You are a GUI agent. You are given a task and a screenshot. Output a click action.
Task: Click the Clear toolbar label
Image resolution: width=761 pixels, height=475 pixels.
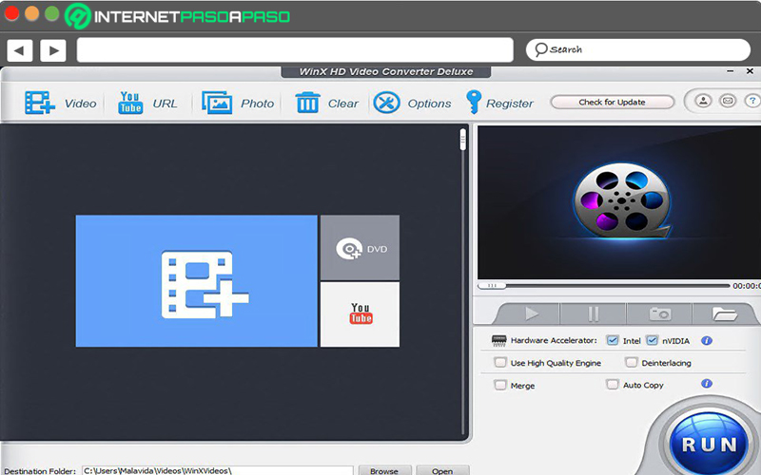[343, 104]
